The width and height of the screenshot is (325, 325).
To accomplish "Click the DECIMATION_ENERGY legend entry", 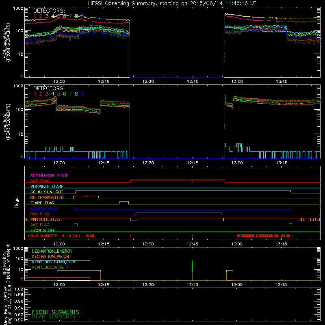I will tap(52, 251).
